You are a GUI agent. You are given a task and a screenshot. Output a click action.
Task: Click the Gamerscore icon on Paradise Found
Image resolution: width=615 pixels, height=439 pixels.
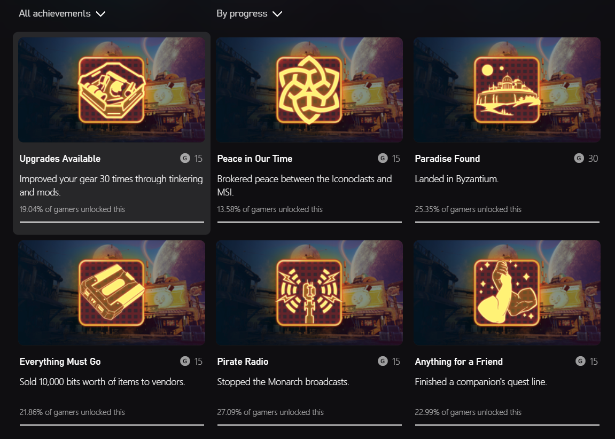[579, 158]
